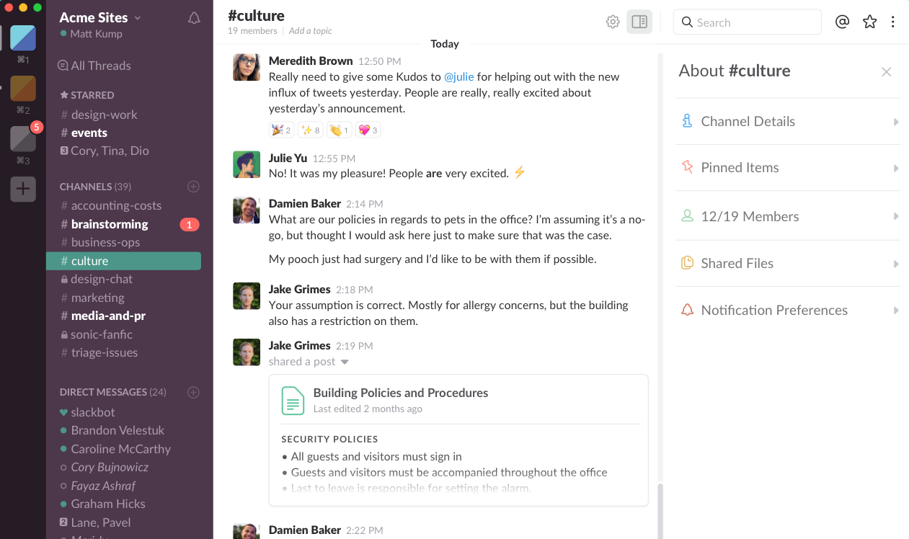Switch to second workspace icon
This screenshot has height=539, width=909.
click(23, 88)
